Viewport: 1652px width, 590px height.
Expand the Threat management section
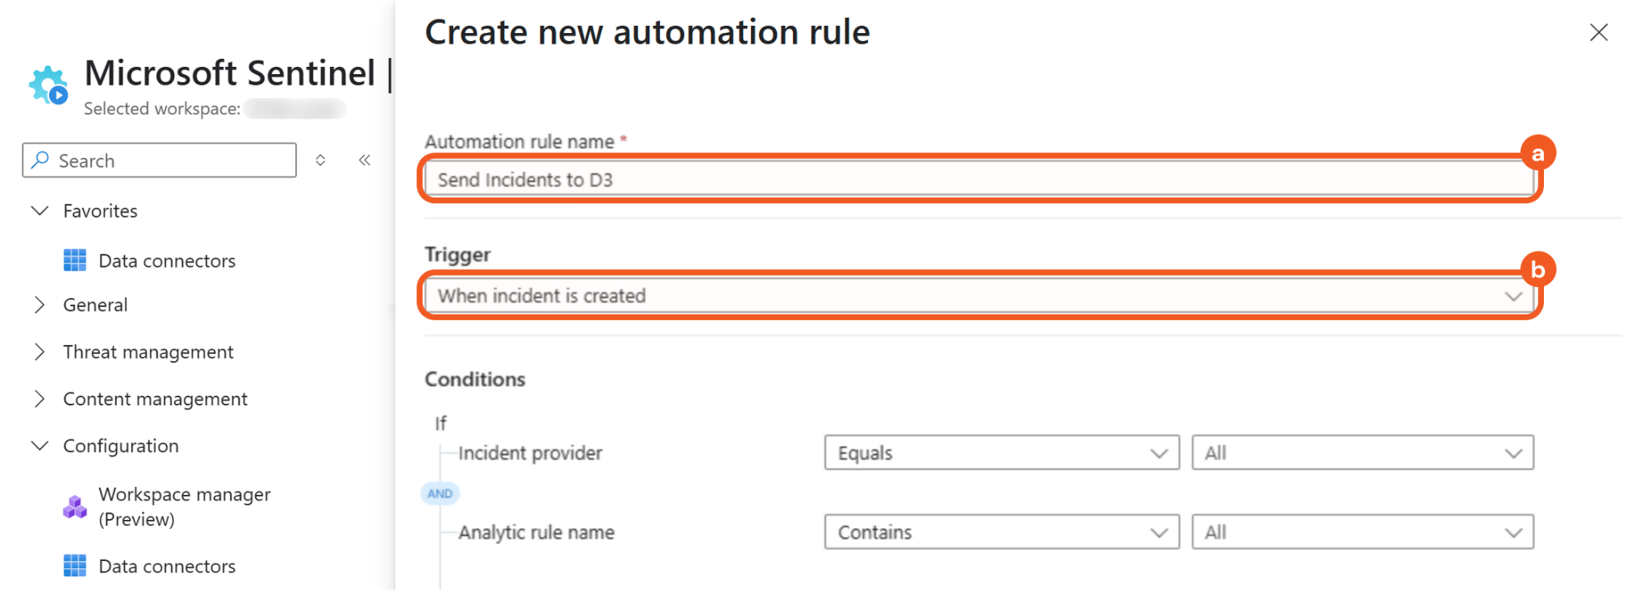click(x=40, y=352)
